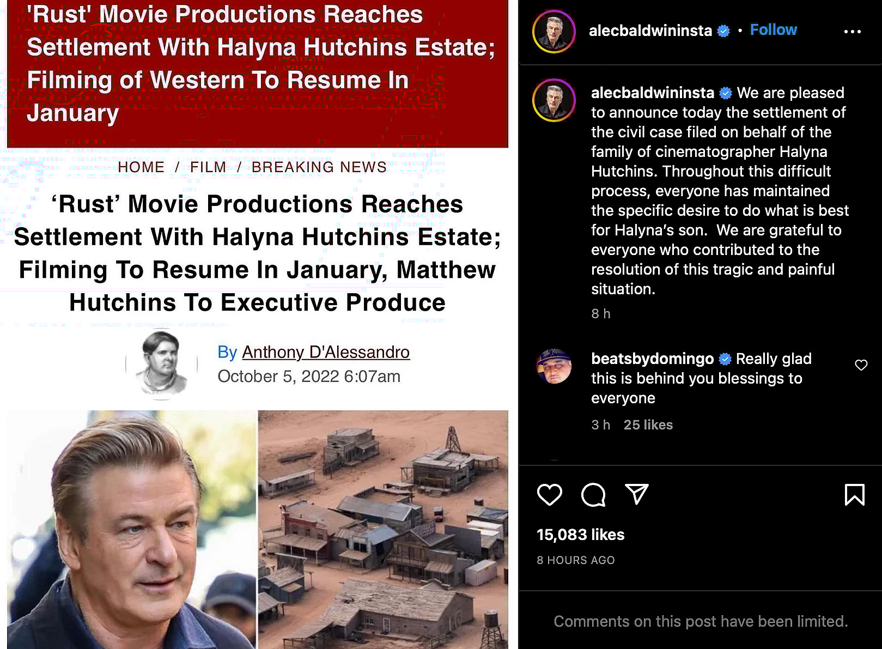The image size is (882, 649).
Task: Like beatsbydomingo's comment heart
Action: click(x=861, y=365)
